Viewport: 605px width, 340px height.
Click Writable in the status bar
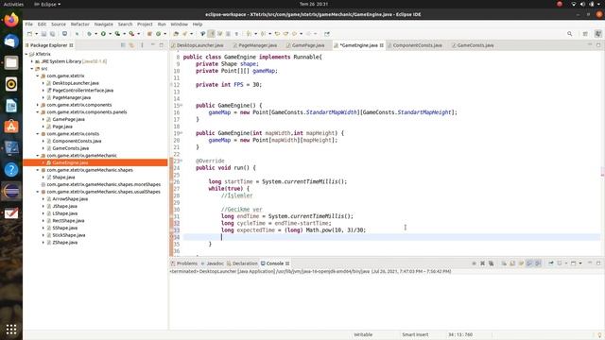(x=363, y=334)
